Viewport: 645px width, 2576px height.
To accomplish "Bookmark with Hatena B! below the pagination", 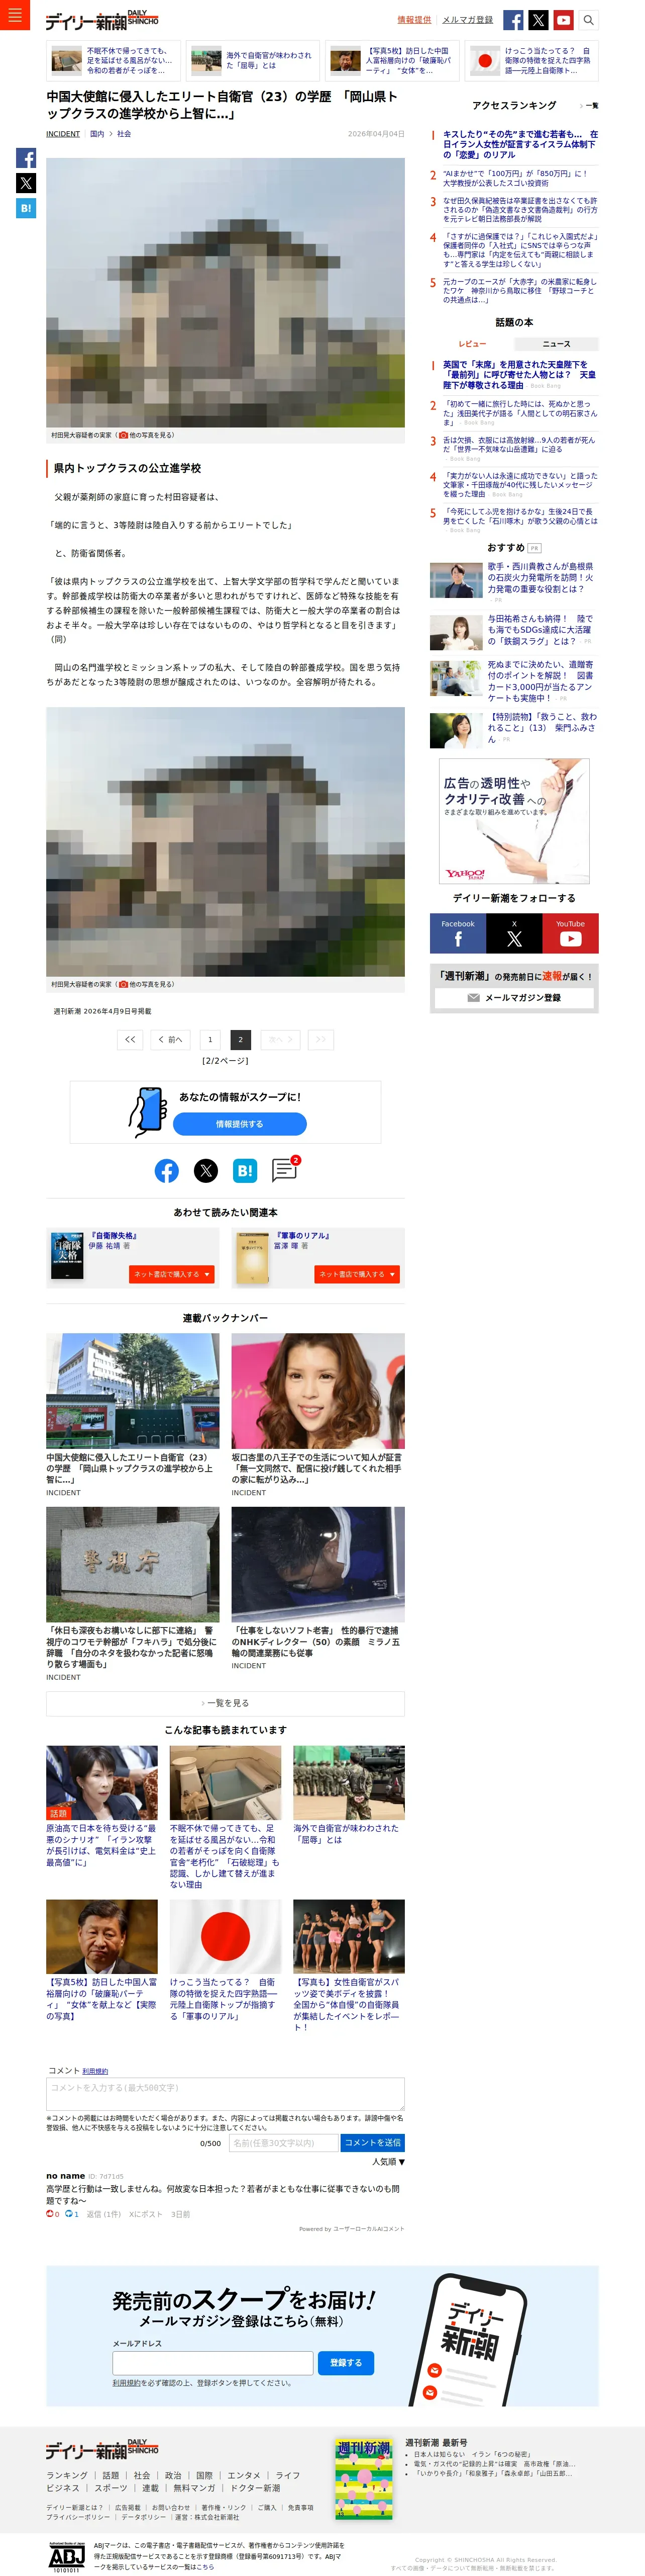I will pos(245,1170).
